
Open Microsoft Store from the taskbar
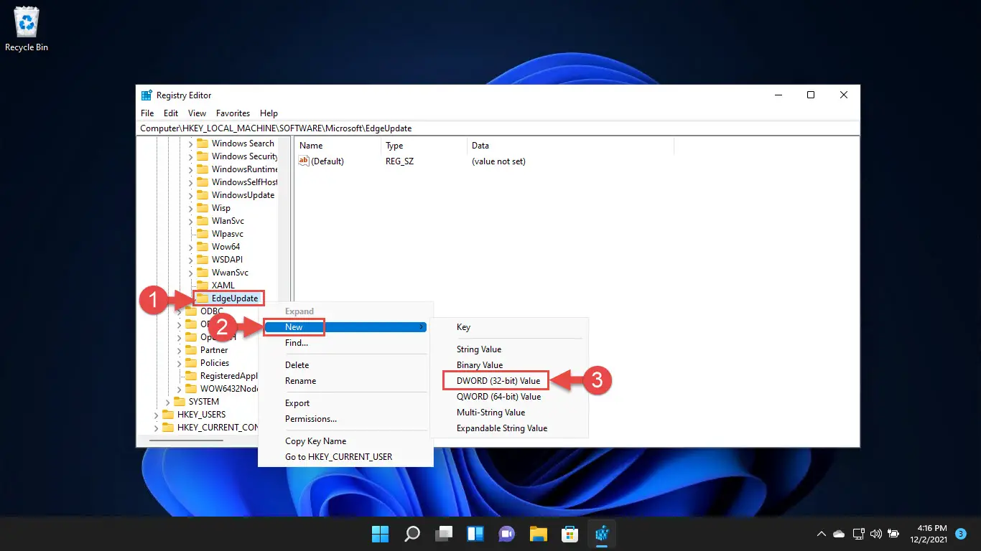(570, 534)
